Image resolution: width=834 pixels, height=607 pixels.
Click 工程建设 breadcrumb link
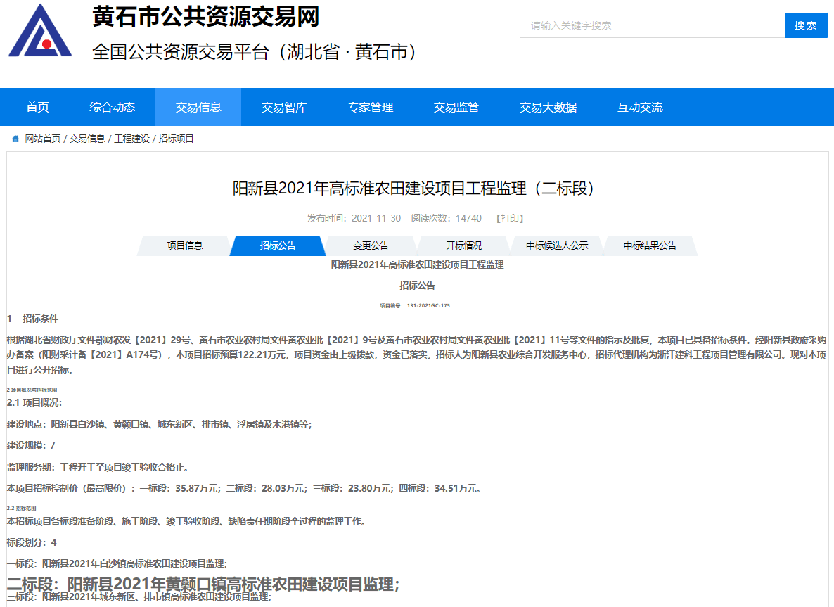pyautogui.click(x=132, y=139)
